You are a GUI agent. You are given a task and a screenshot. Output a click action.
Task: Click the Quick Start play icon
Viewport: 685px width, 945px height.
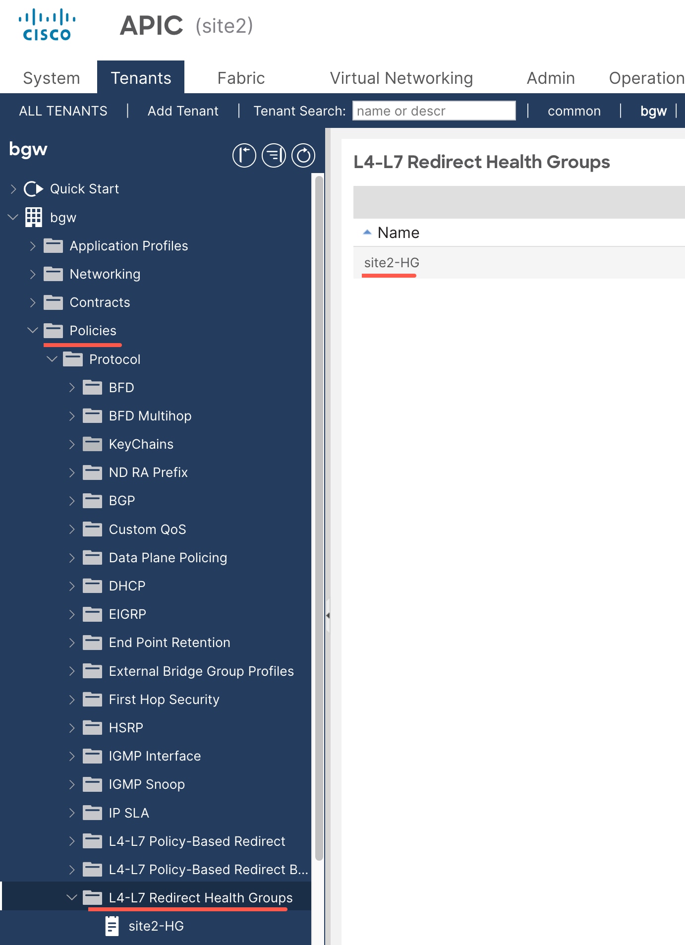(x=34, y=189)
